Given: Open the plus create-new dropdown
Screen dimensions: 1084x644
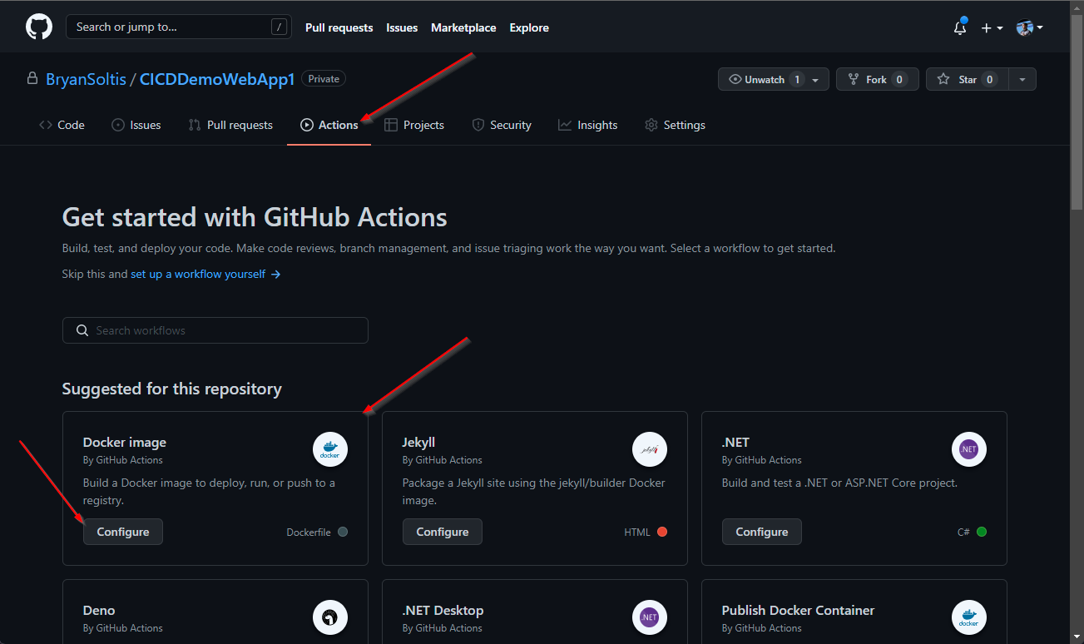Looking at the screenshot, I should (x=991, y=27).
